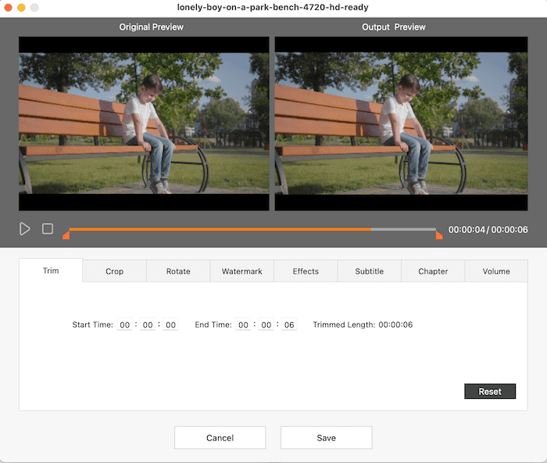Click the End Time seconds field
This screenshot has width=547, height=463.
coord(289,325)
